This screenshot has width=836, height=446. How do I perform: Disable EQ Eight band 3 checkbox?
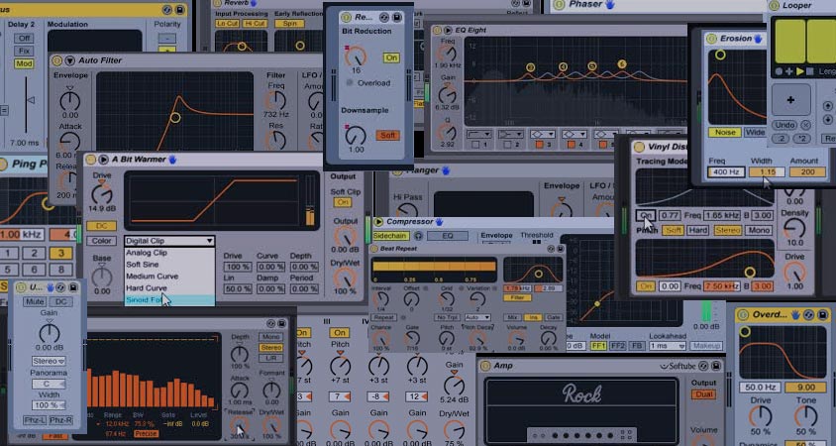click(x=539, y=145)
